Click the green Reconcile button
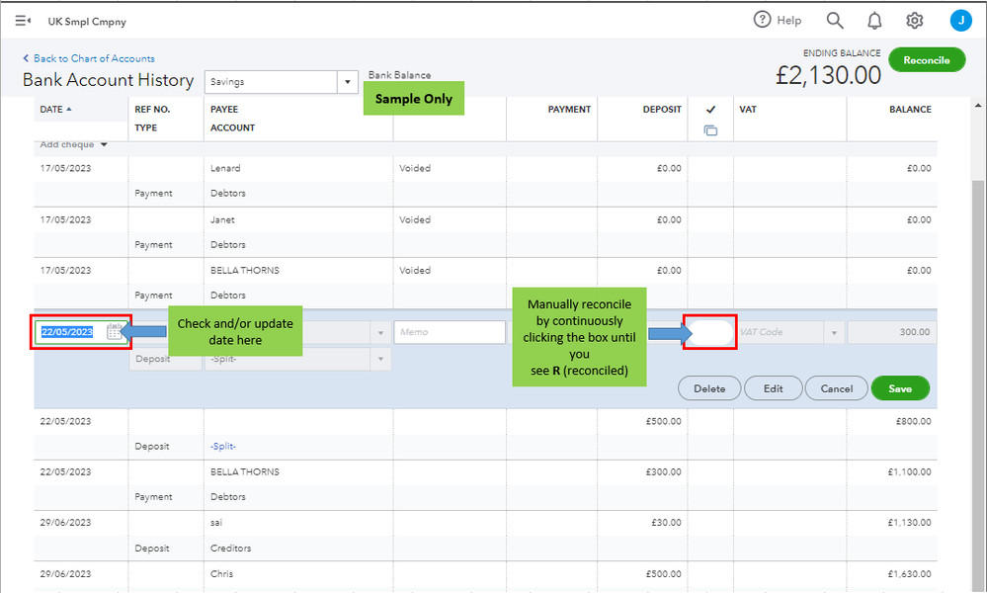Image resolution: width=987 pixels, height=593 pixels. (926, 60)
